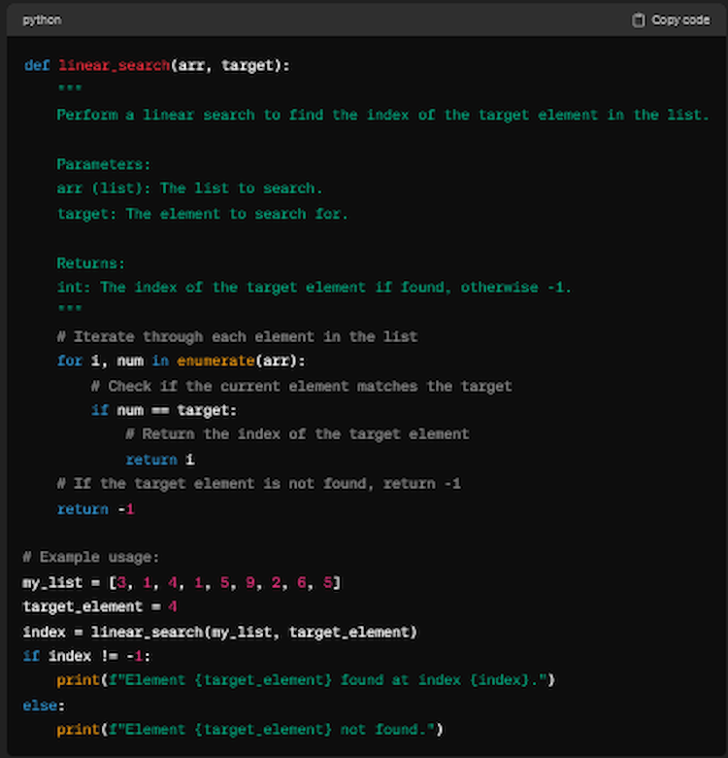Image resolution: width=728 pixels, height=758 pixels.
Task: Click the '# Example usage:' comment
Action: pyautogui.click(x=91, y=558)
